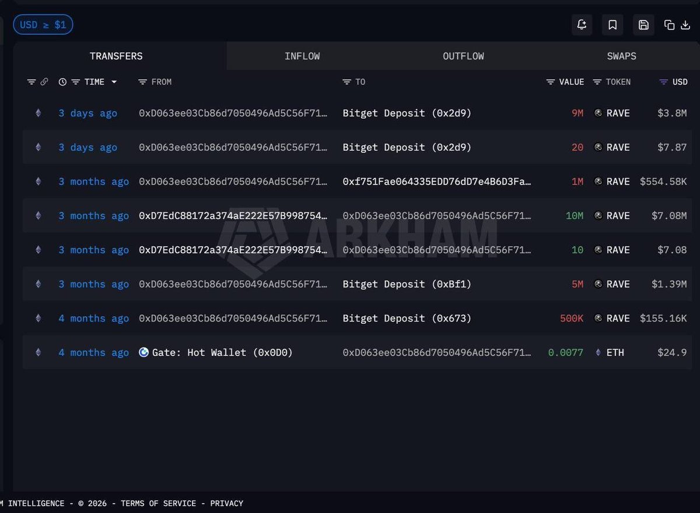Viewport: 700px width, 513px height.
Task: Click the 20 value in RAVE row
Action: point(577,148)
